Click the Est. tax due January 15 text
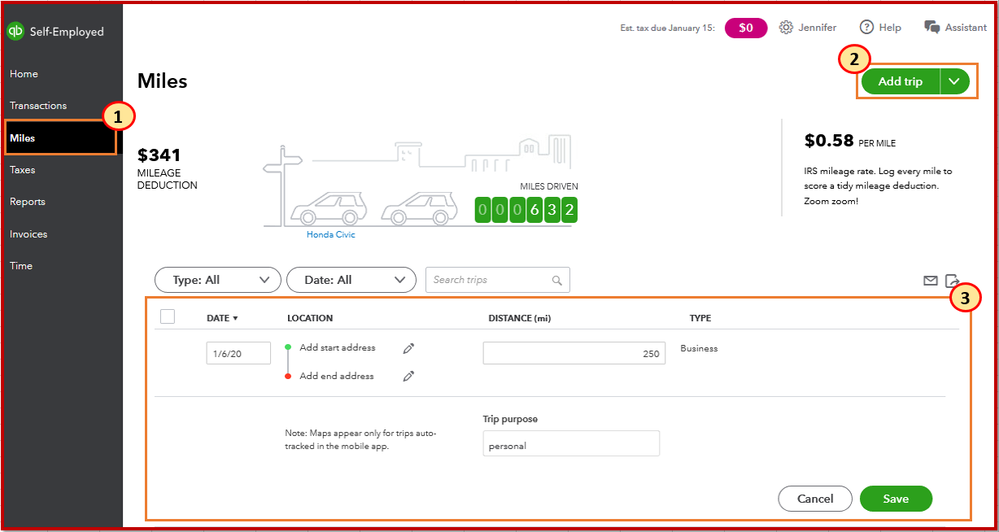999x532 pixels. 667,28
